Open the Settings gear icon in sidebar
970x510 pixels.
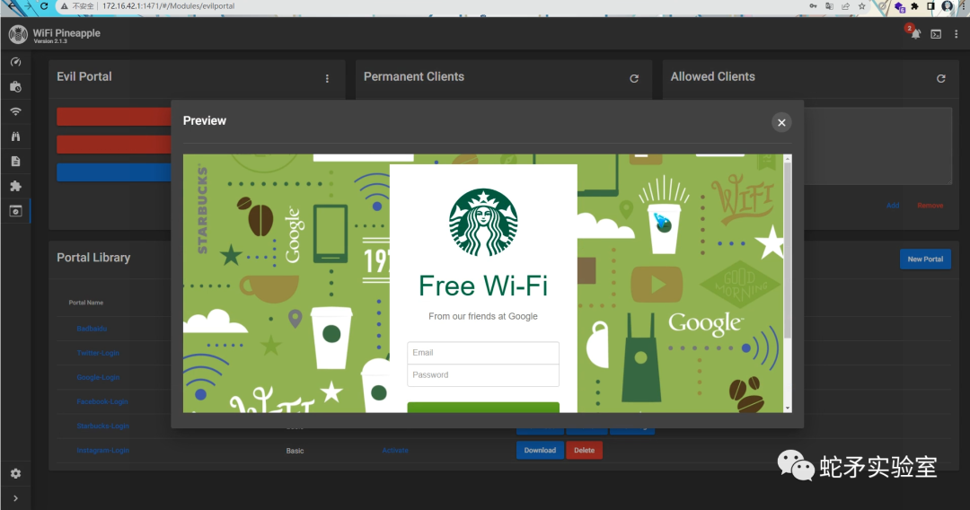tap(15, 473)
